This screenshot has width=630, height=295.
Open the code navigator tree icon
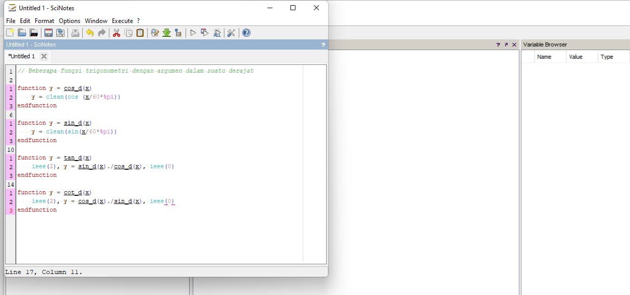point(178,33)
